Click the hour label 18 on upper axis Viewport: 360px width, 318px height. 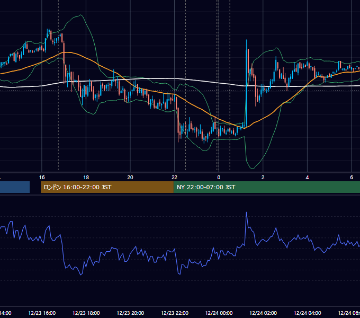[x=86, y=178]
